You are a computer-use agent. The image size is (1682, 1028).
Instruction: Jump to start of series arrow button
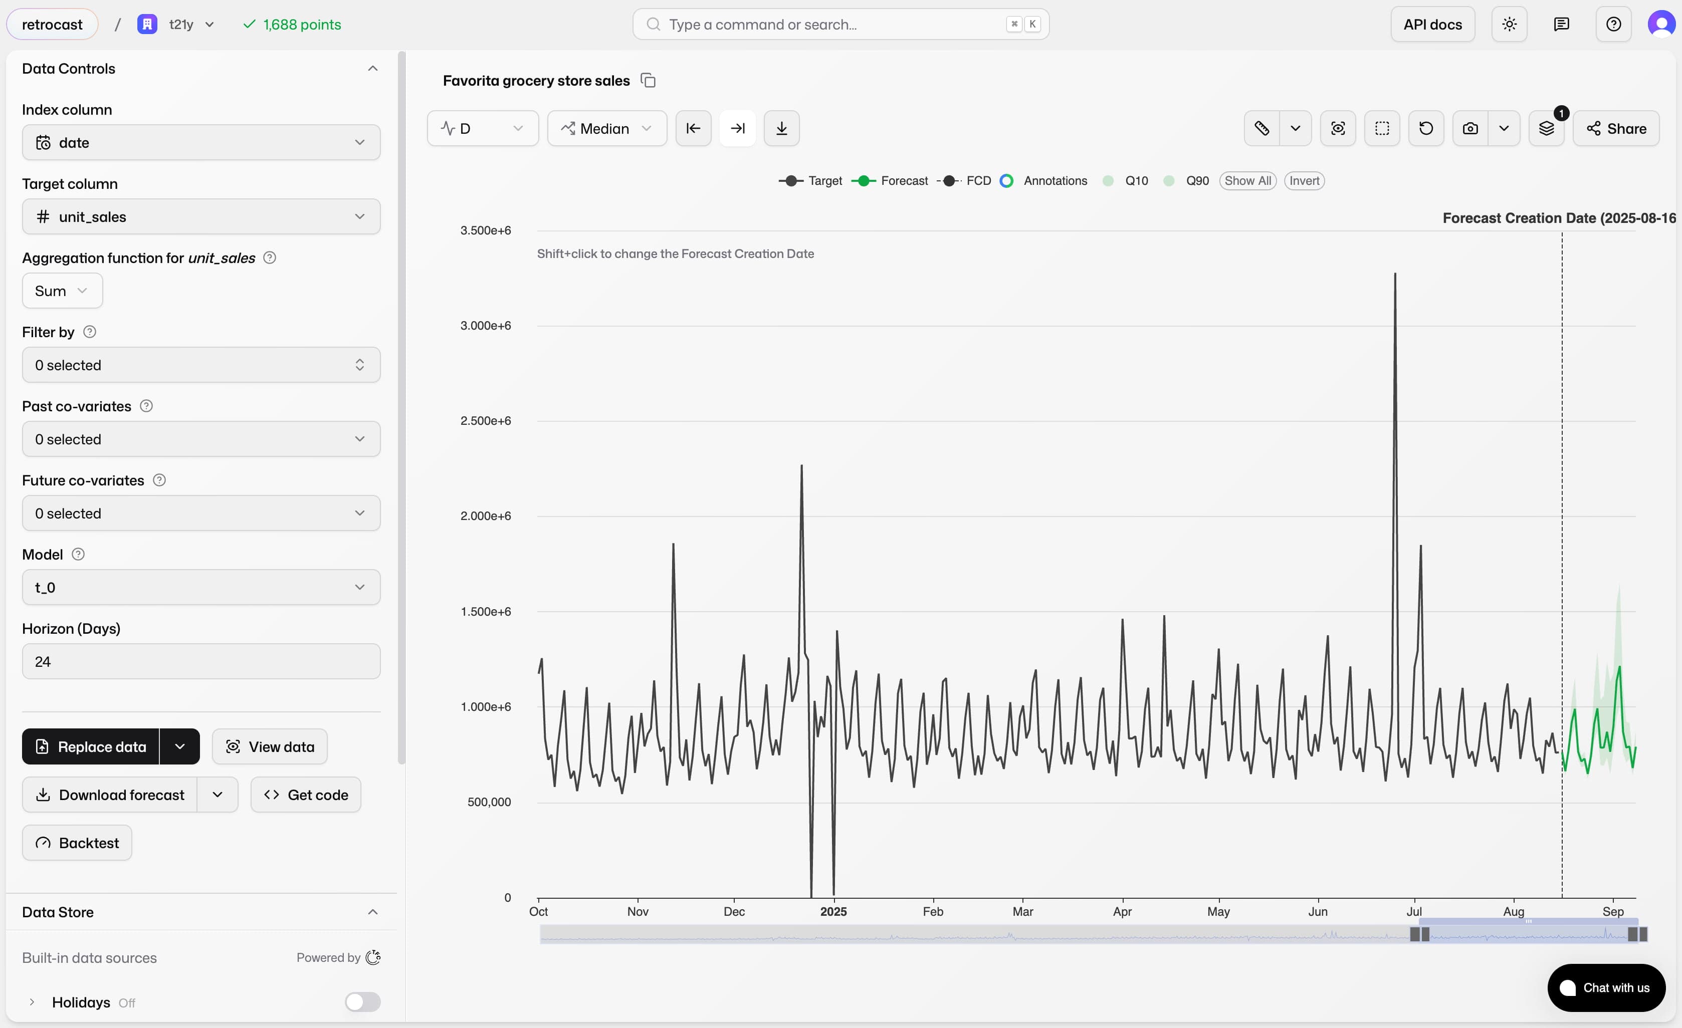coord(693,128)
